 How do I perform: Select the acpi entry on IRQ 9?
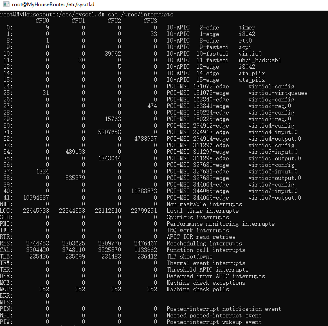point(244,47)
